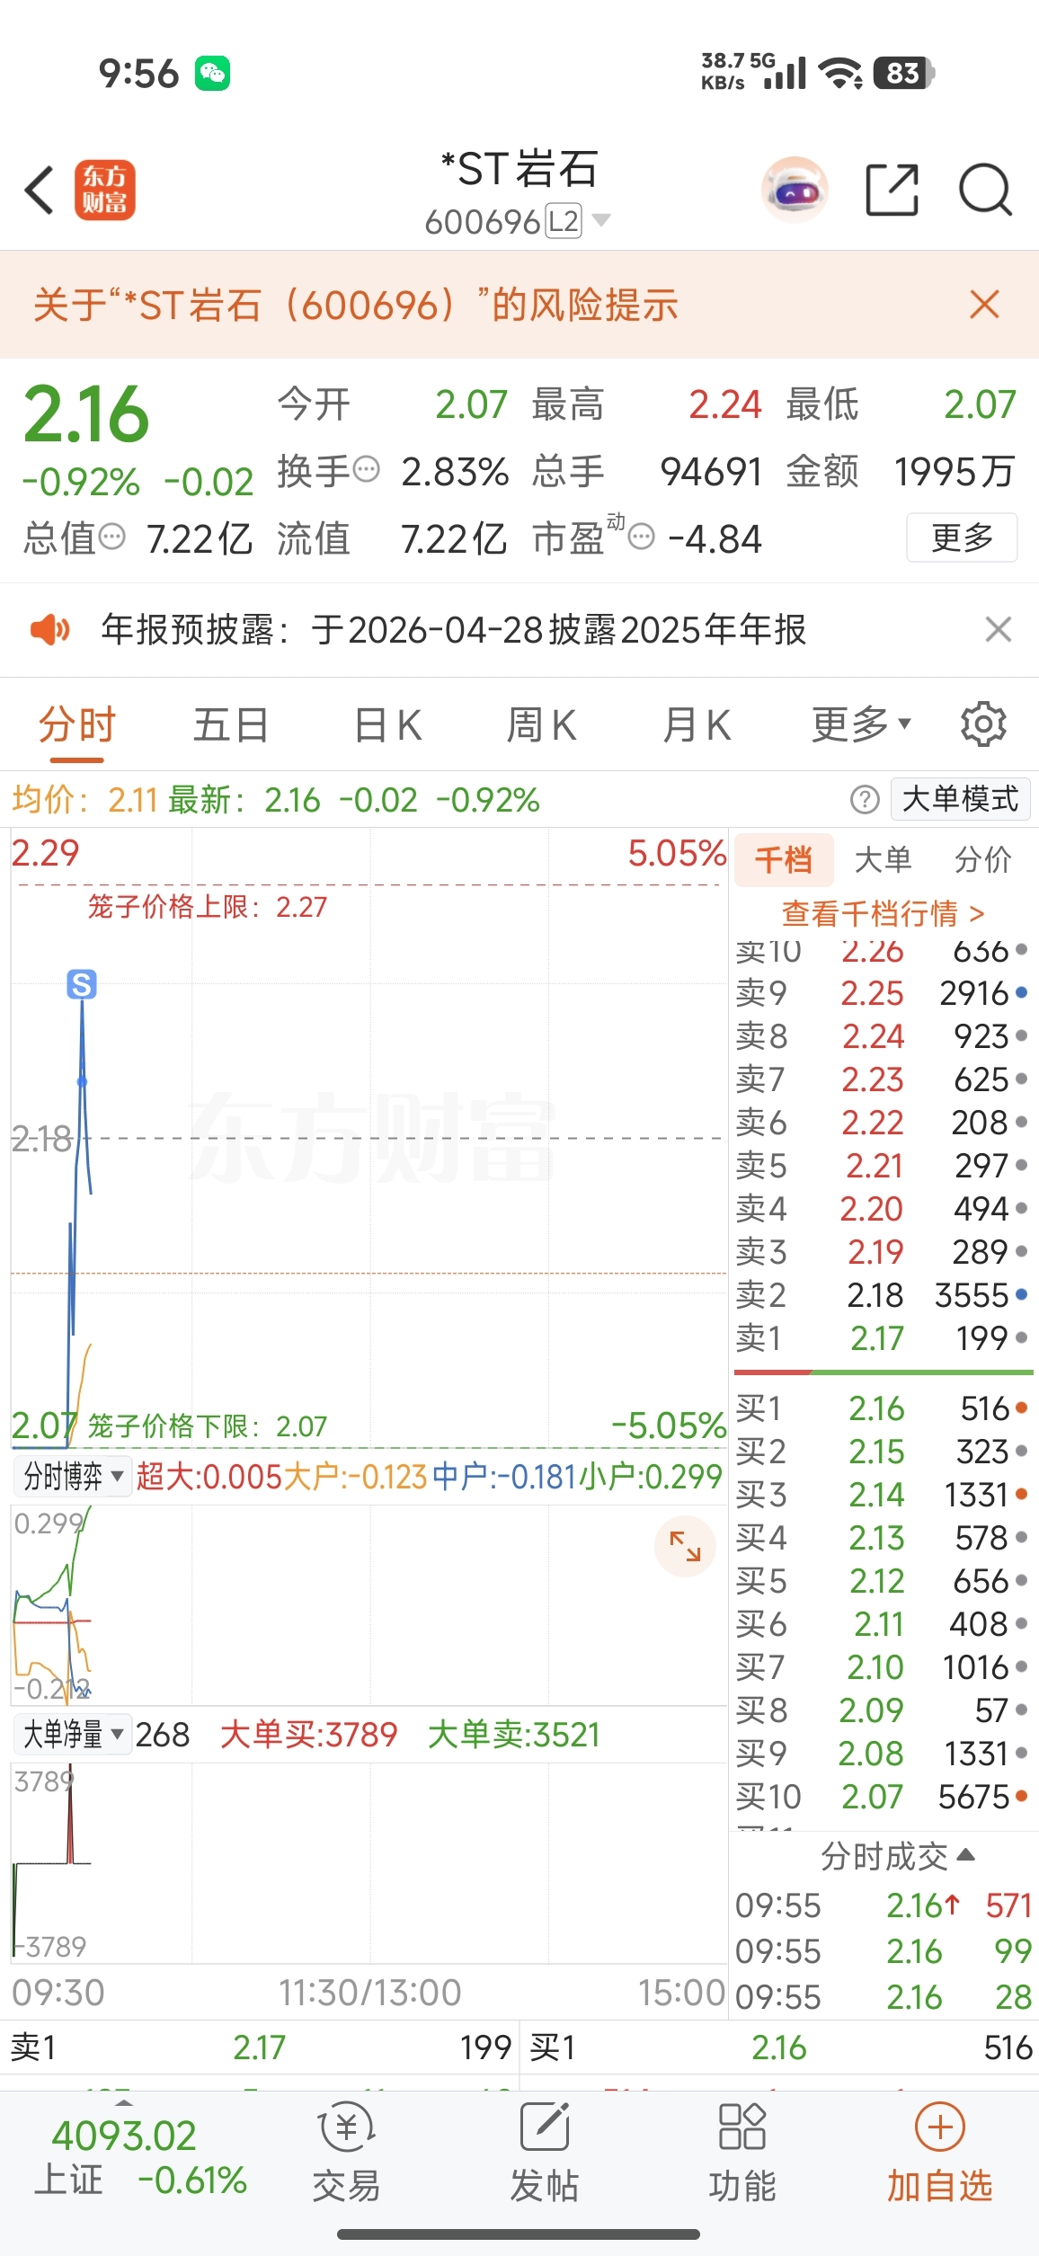The height and width of the screenshot is (2256, 1039).
Task: Open the robot AI assistant icon
Action: 794,190
